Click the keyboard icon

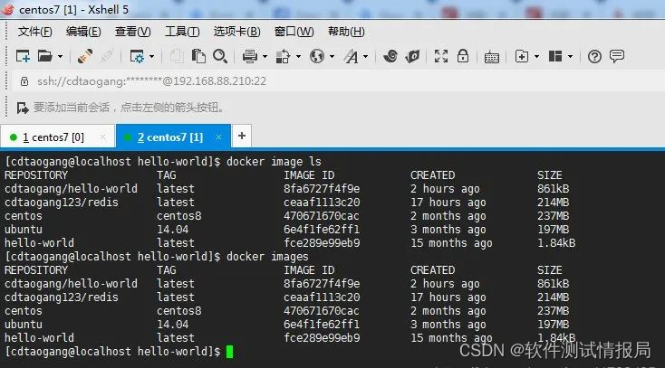tap(492, 57)
